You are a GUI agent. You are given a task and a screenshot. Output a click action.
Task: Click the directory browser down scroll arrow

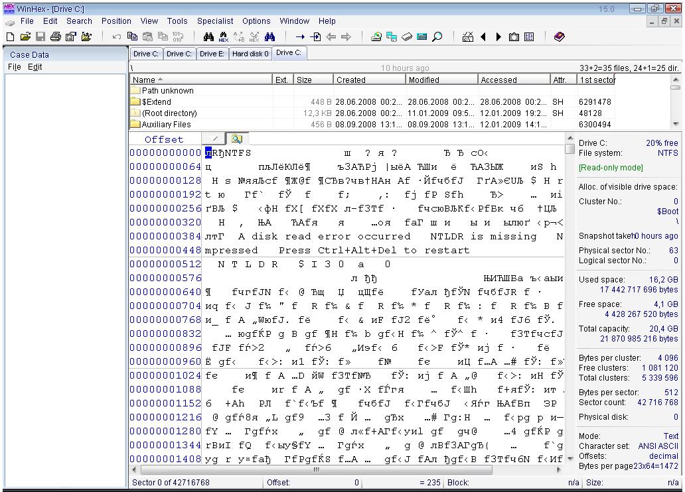pos(676,124)
